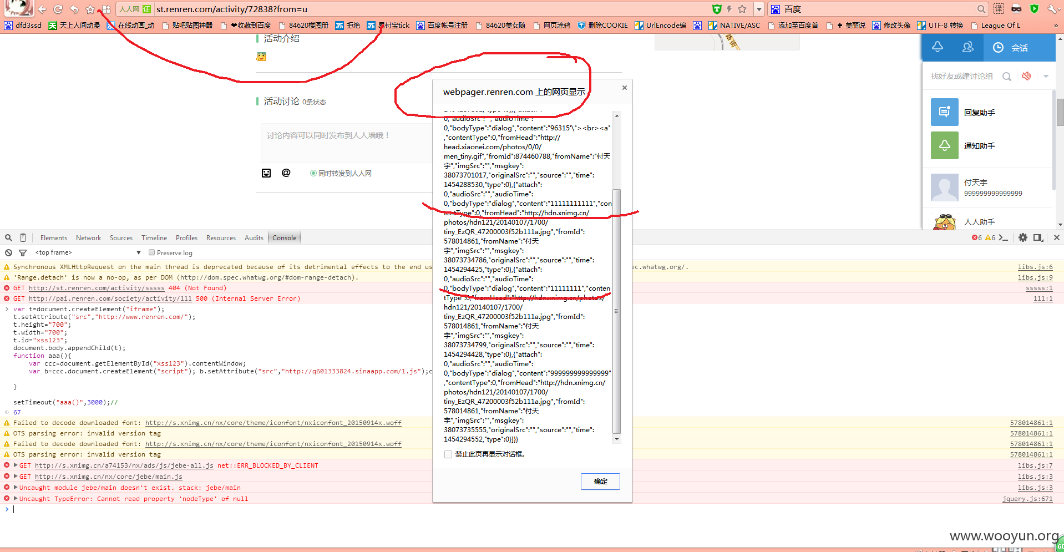Viewport: 1064px width, 552px height.
Task: Open top frame context dropdown
Action: (88, 252)
